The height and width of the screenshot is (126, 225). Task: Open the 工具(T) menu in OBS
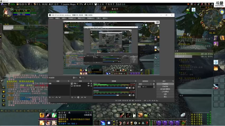(98, 18)
